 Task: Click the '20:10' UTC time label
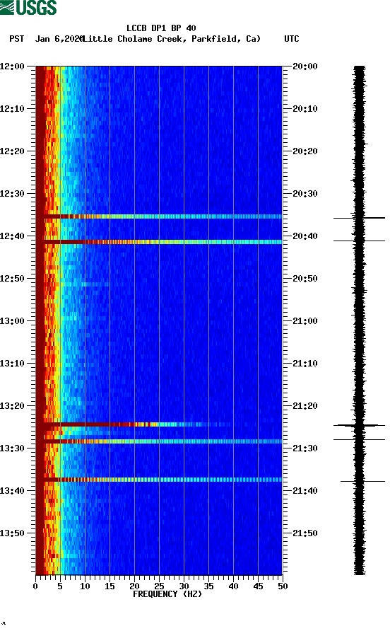[305, 109]
